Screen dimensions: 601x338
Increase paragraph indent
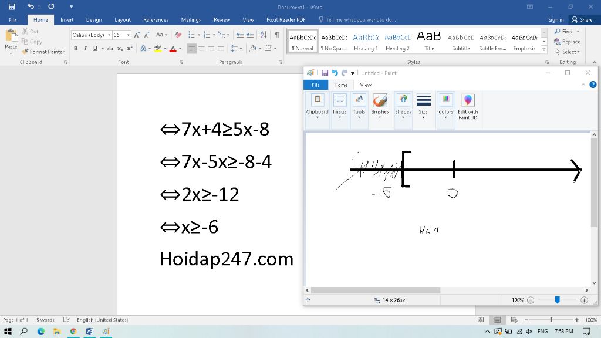pos(250,35)
